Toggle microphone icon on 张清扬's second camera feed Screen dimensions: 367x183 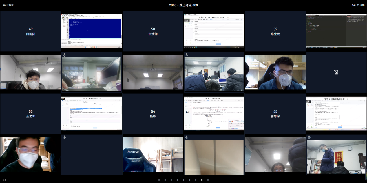[x=187, y=55]
